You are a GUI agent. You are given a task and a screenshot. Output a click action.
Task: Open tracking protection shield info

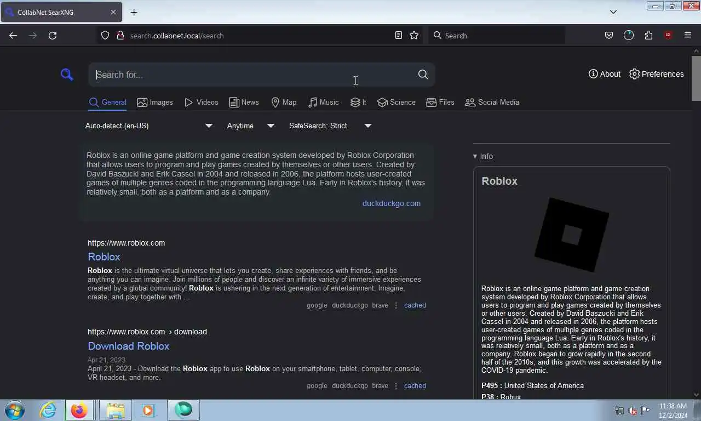coord(105,36)
